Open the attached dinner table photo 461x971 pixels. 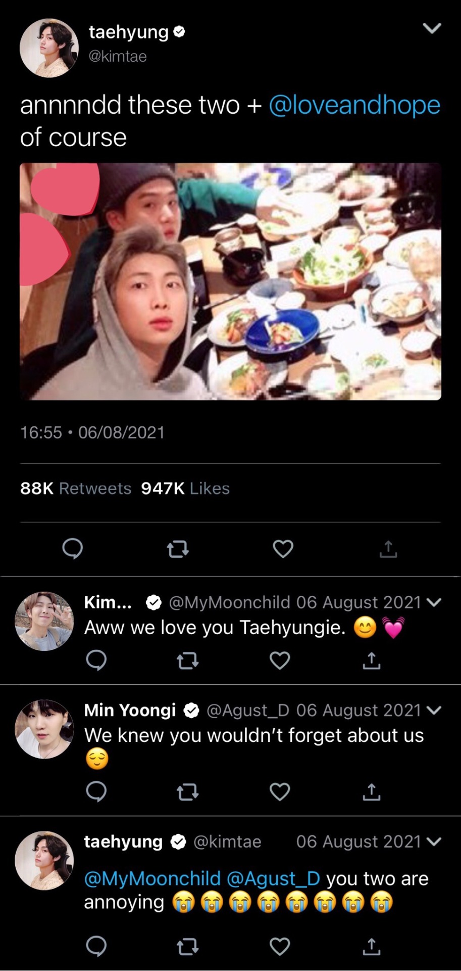coord(230,281)
